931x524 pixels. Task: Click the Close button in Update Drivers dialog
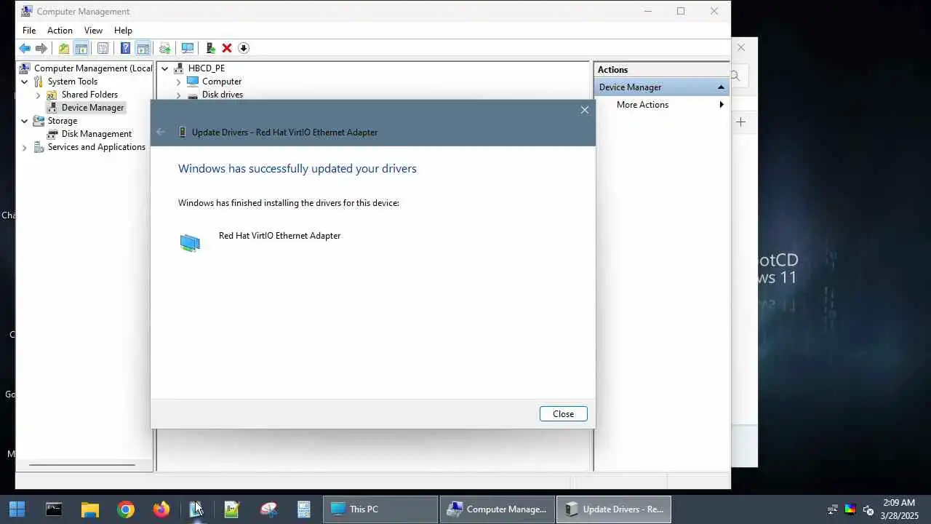tap(563, 413)
